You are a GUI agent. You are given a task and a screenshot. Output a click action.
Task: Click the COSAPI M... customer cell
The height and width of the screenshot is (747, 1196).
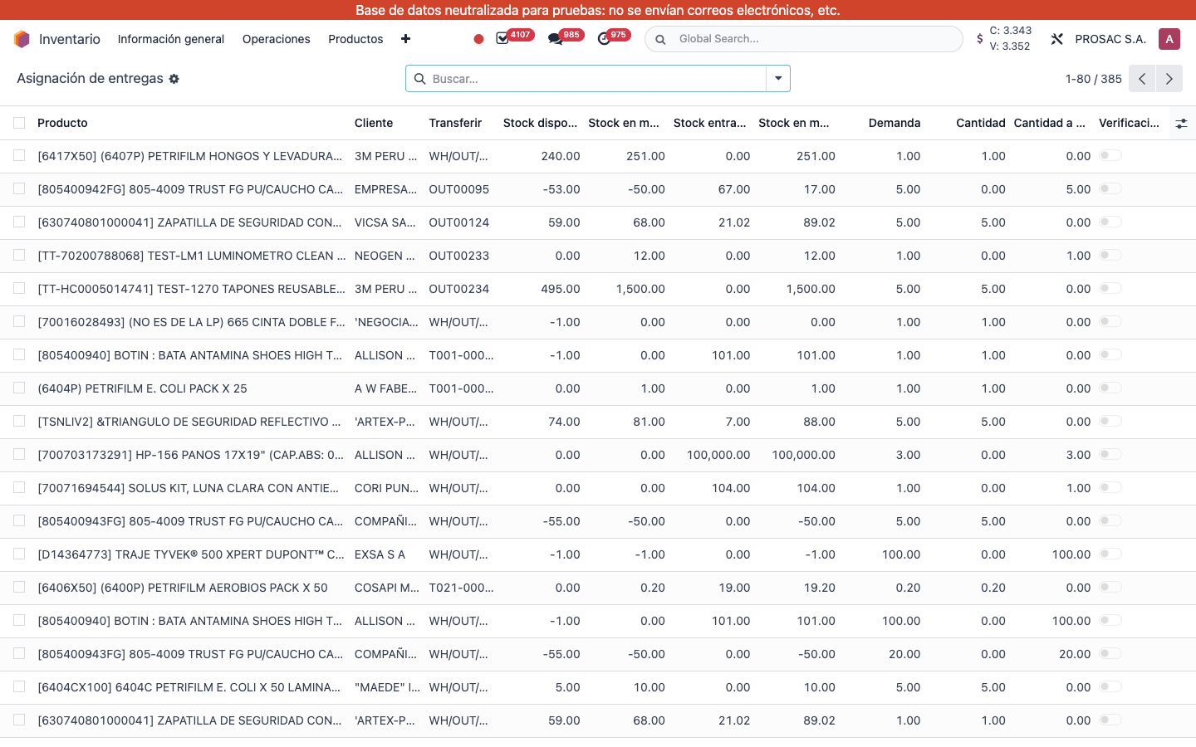387,588
